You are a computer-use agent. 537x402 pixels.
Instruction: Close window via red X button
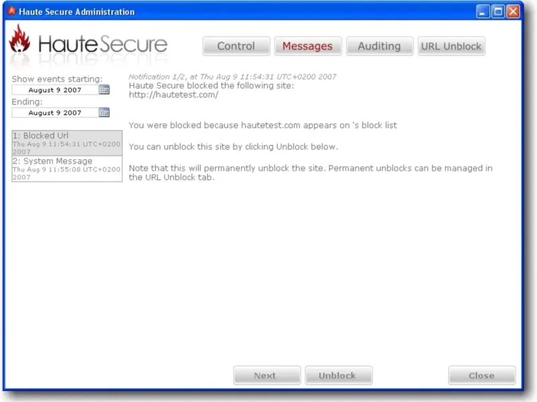coord(513,11)
